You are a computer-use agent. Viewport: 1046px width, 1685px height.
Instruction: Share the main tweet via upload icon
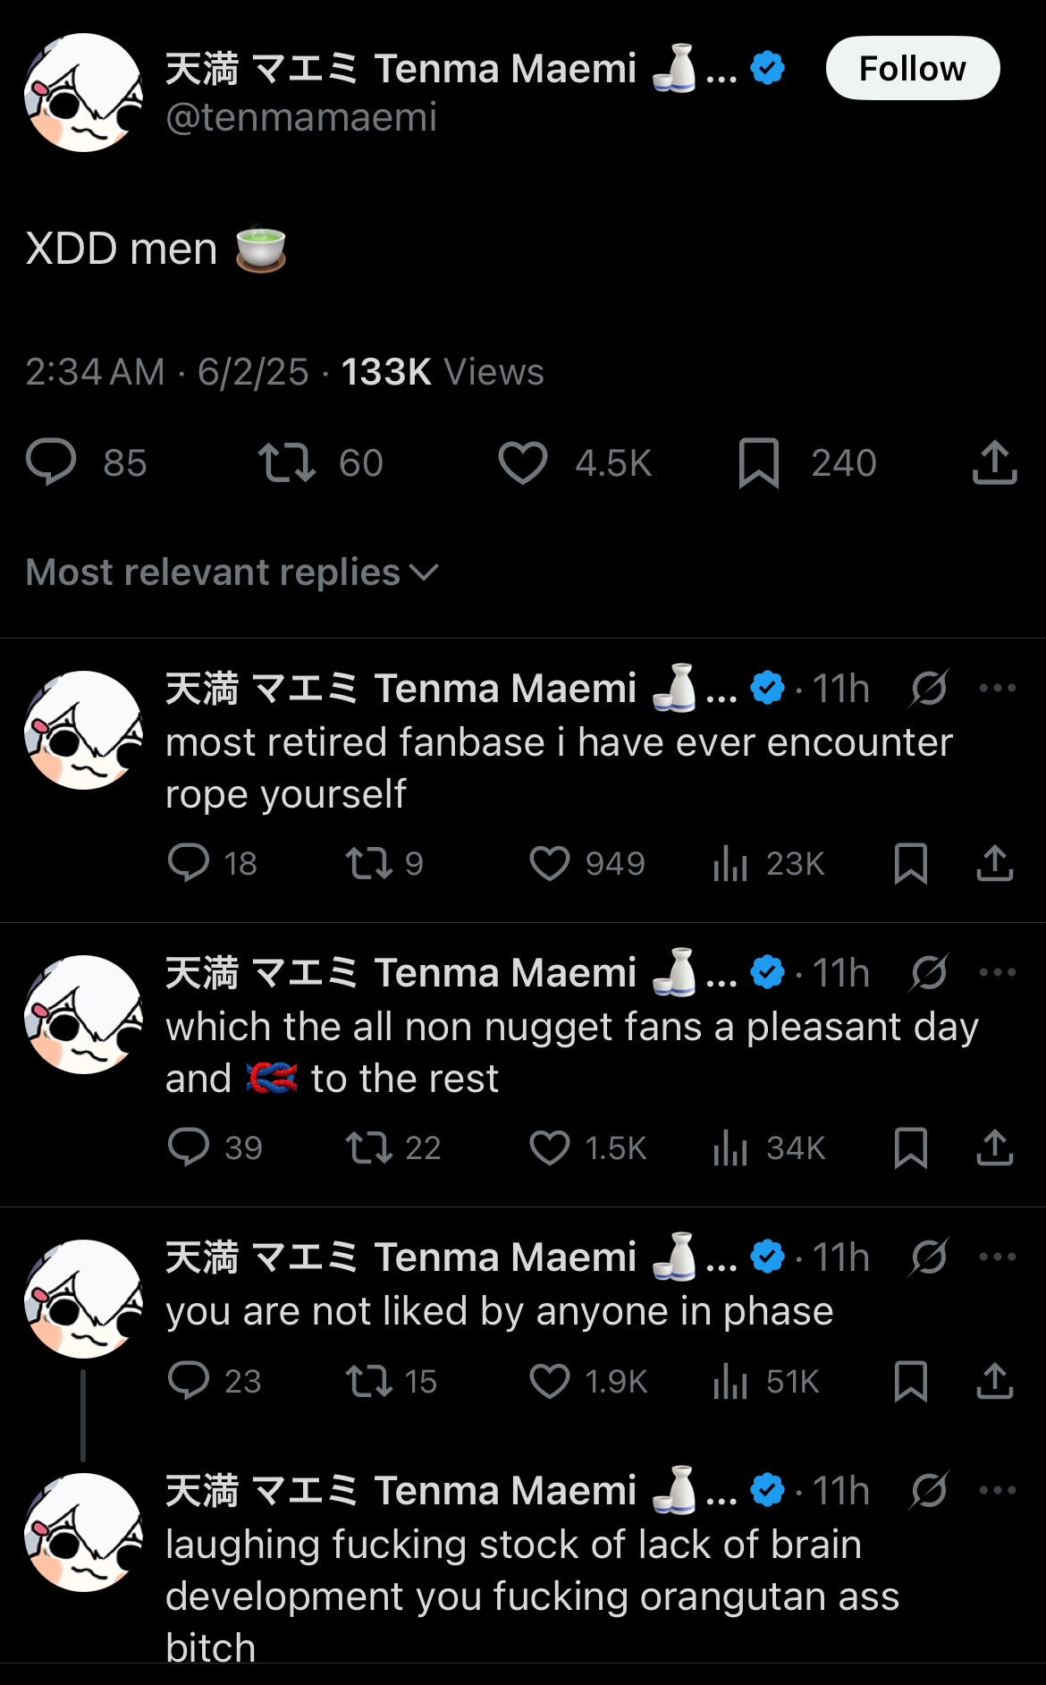click(x=994, y=463)
